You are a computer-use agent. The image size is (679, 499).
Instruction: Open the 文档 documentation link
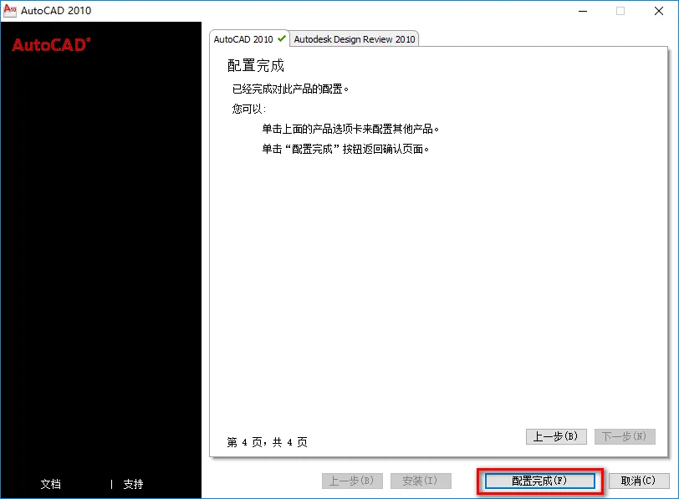coord(51,484)
